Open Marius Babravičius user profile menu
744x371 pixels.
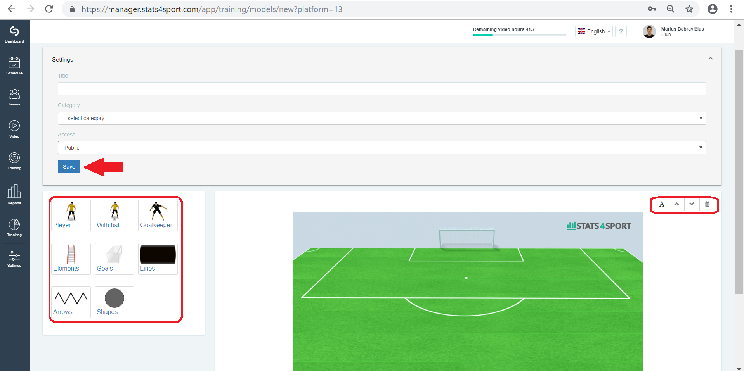pyautogui.click(x=673, y=31)
